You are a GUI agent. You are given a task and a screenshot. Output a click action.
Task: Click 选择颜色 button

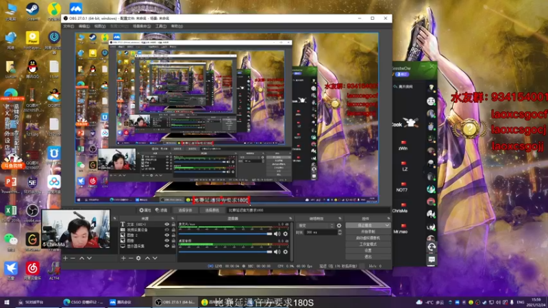point(212,210)
